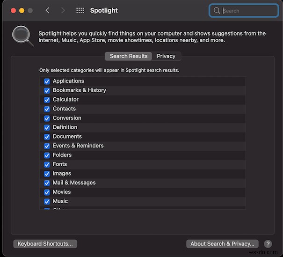Disable Bookmarks & History category
Screen dimensions: 283x257
point(47,90)
